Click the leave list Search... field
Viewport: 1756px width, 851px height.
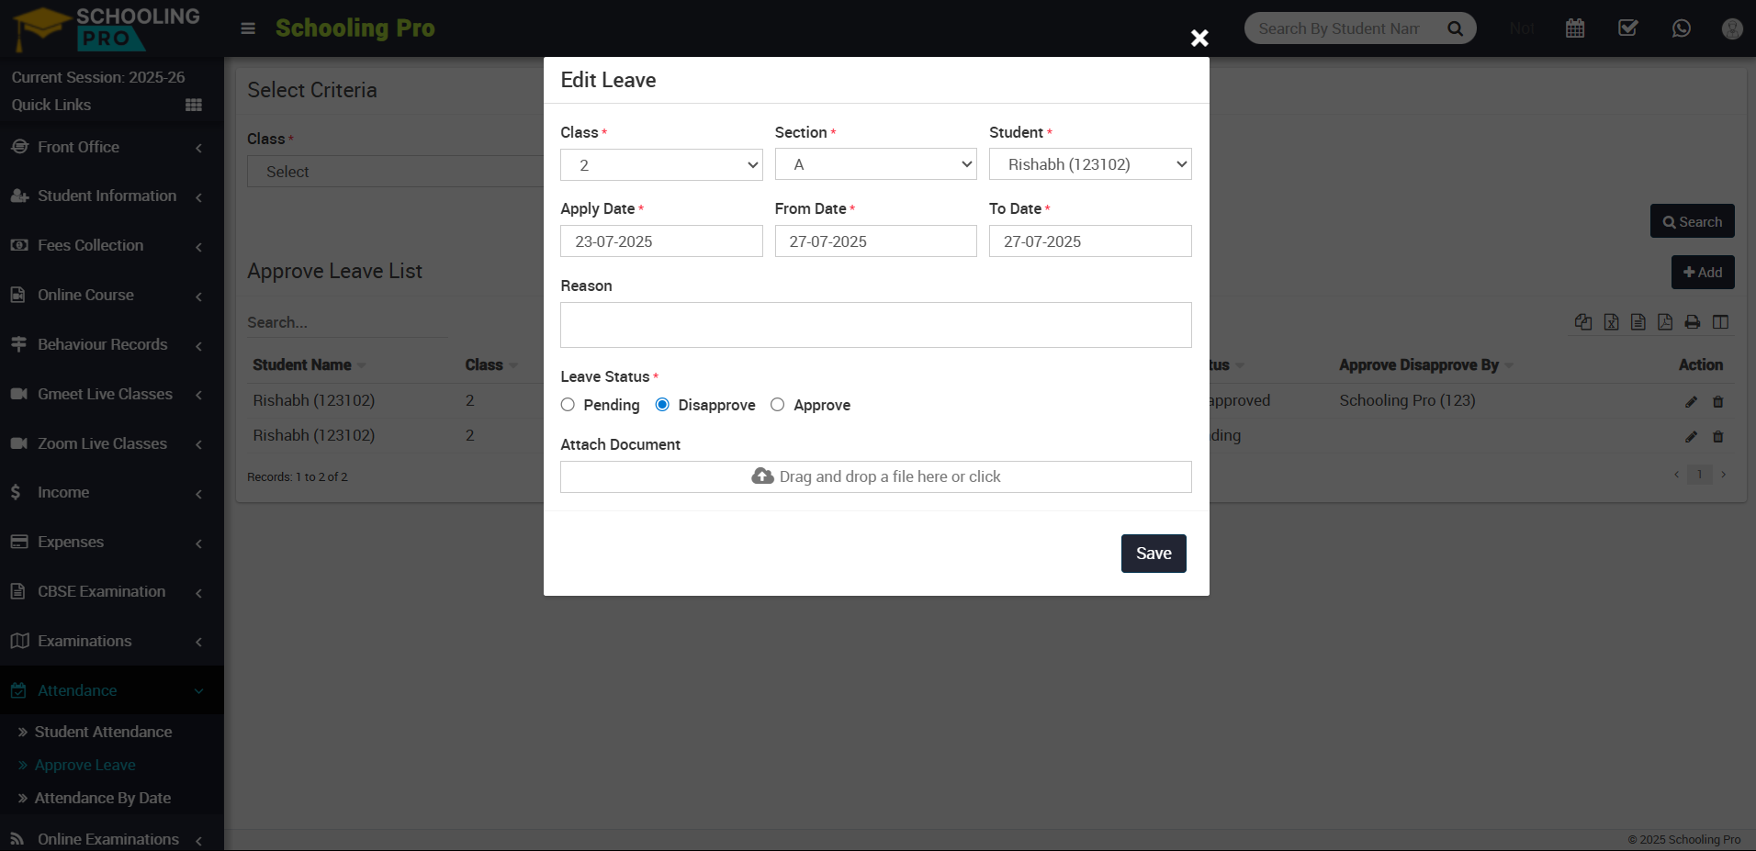click(x=347, y=322)
